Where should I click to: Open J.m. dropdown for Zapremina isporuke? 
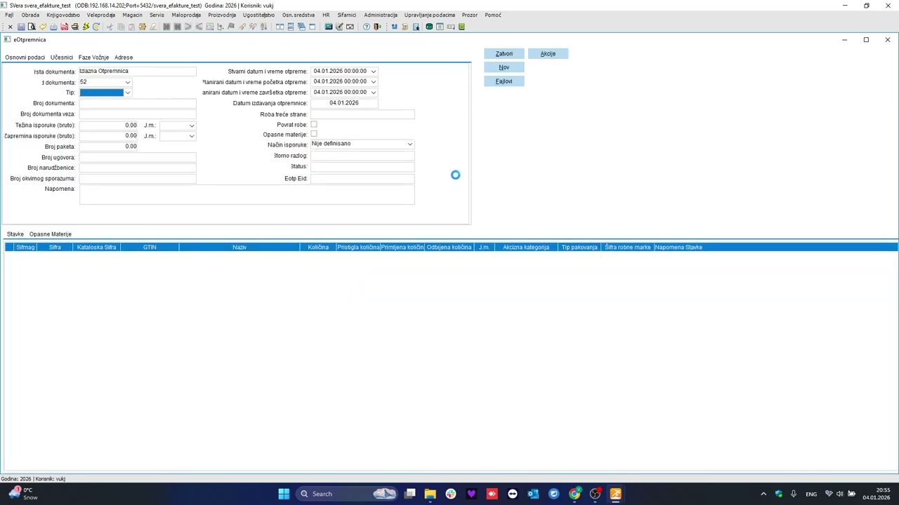(192, 136)
